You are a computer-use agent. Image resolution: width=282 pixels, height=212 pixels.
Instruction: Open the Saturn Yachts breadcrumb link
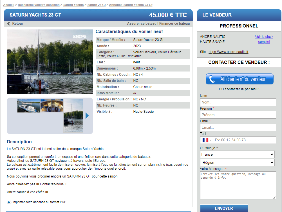click(73, 5)
